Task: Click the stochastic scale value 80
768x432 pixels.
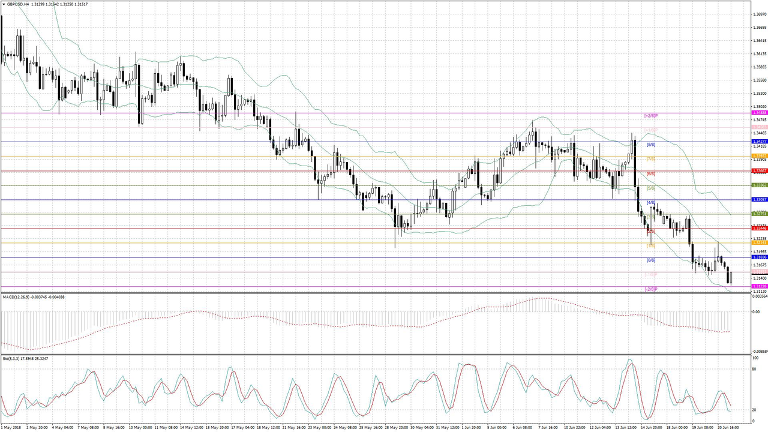Action: [755, 369]
